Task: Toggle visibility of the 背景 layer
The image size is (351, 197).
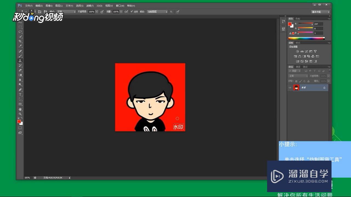Action: point(290,88)
